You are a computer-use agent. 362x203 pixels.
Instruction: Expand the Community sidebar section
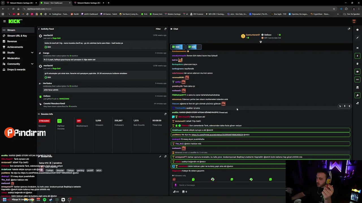32,64
